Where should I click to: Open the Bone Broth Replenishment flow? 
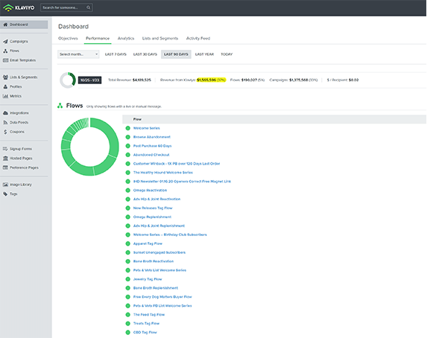click(x=156, y=288)
